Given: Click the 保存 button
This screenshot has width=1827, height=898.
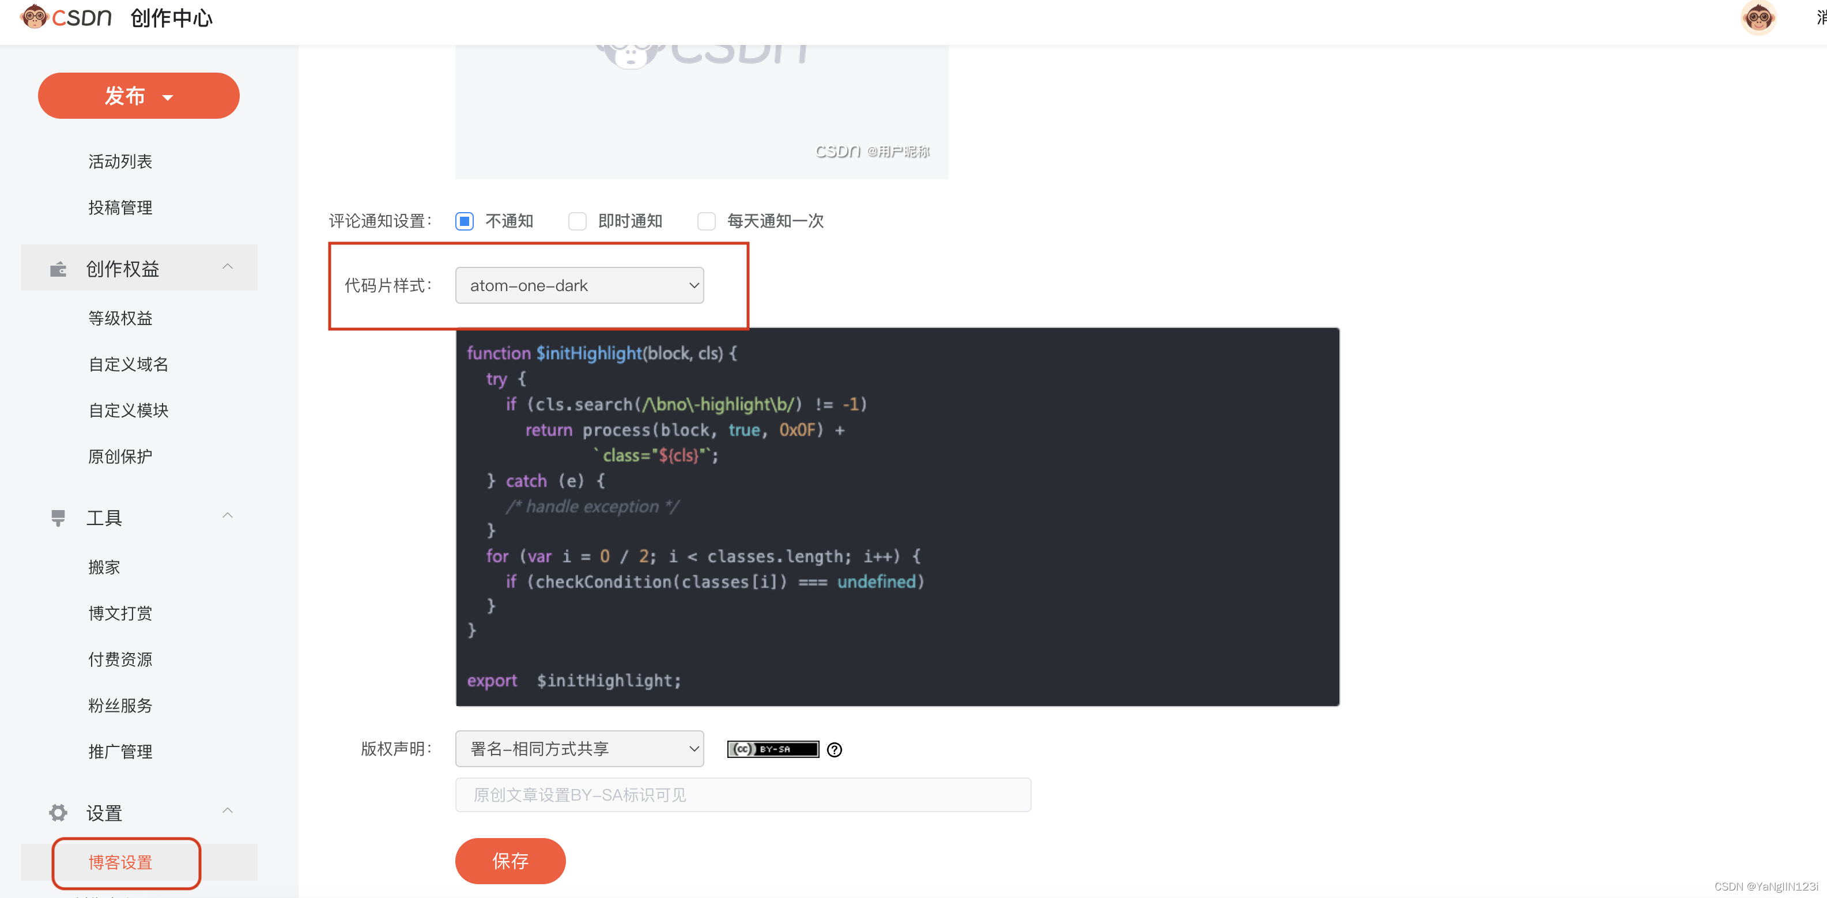Looking at the screenshot, I should click(x=510, y=861).
